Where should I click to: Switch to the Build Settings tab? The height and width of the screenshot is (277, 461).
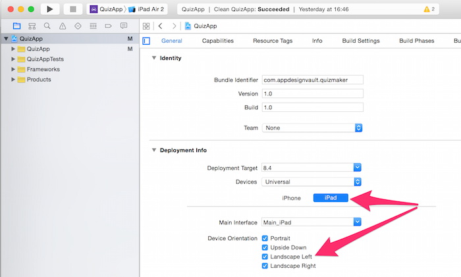[x=361, y=41]
